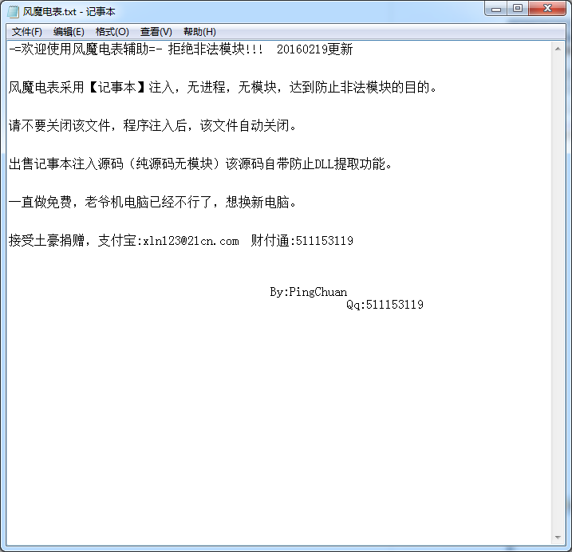Maximize the 记事本 window
Image resolution: width=572 pixels, height=552 pixels.
pyautogui.click(x=518, y=8)
